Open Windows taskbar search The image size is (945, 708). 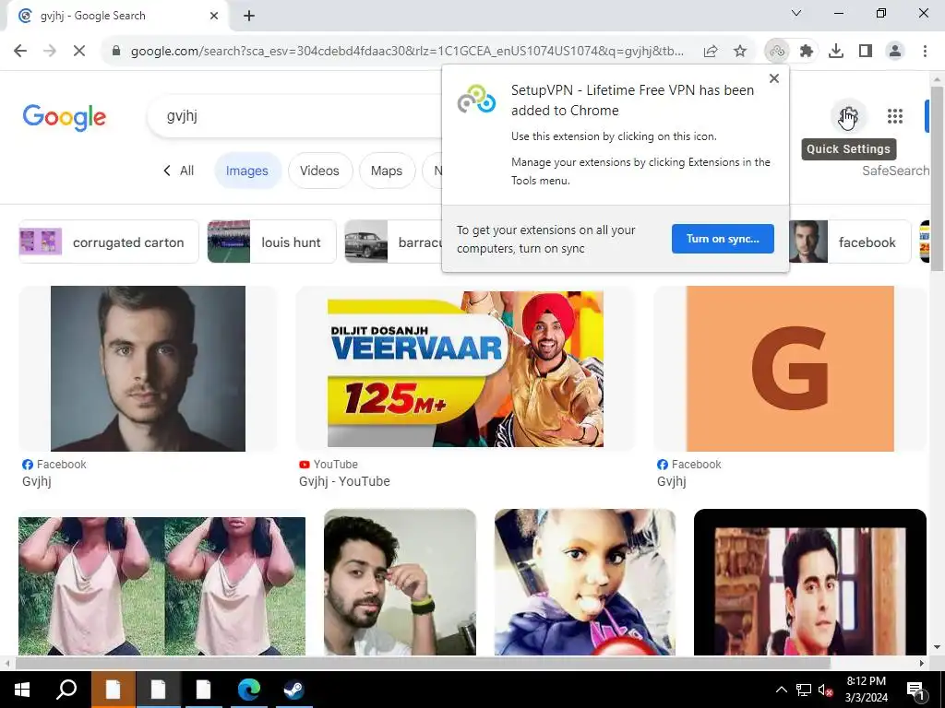point(66,690)
